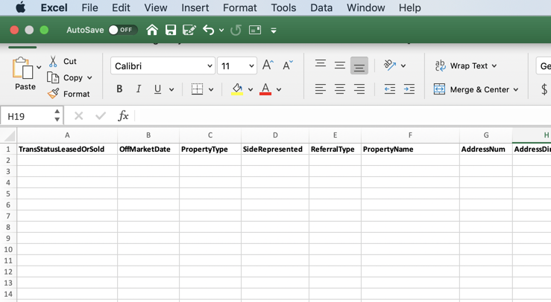Click the Save icon in title bar
The height and width of the screenshot is (302, 551).
(x=171, y=30)
